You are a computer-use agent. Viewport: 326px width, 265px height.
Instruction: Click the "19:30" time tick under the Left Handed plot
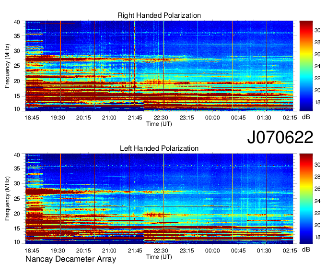(x=58, y=251)
